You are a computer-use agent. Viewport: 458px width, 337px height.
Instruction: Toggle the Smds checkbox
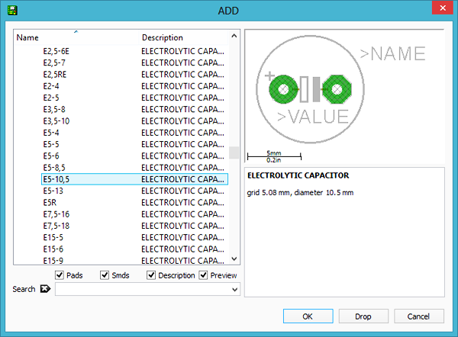(x=105, y=274)
